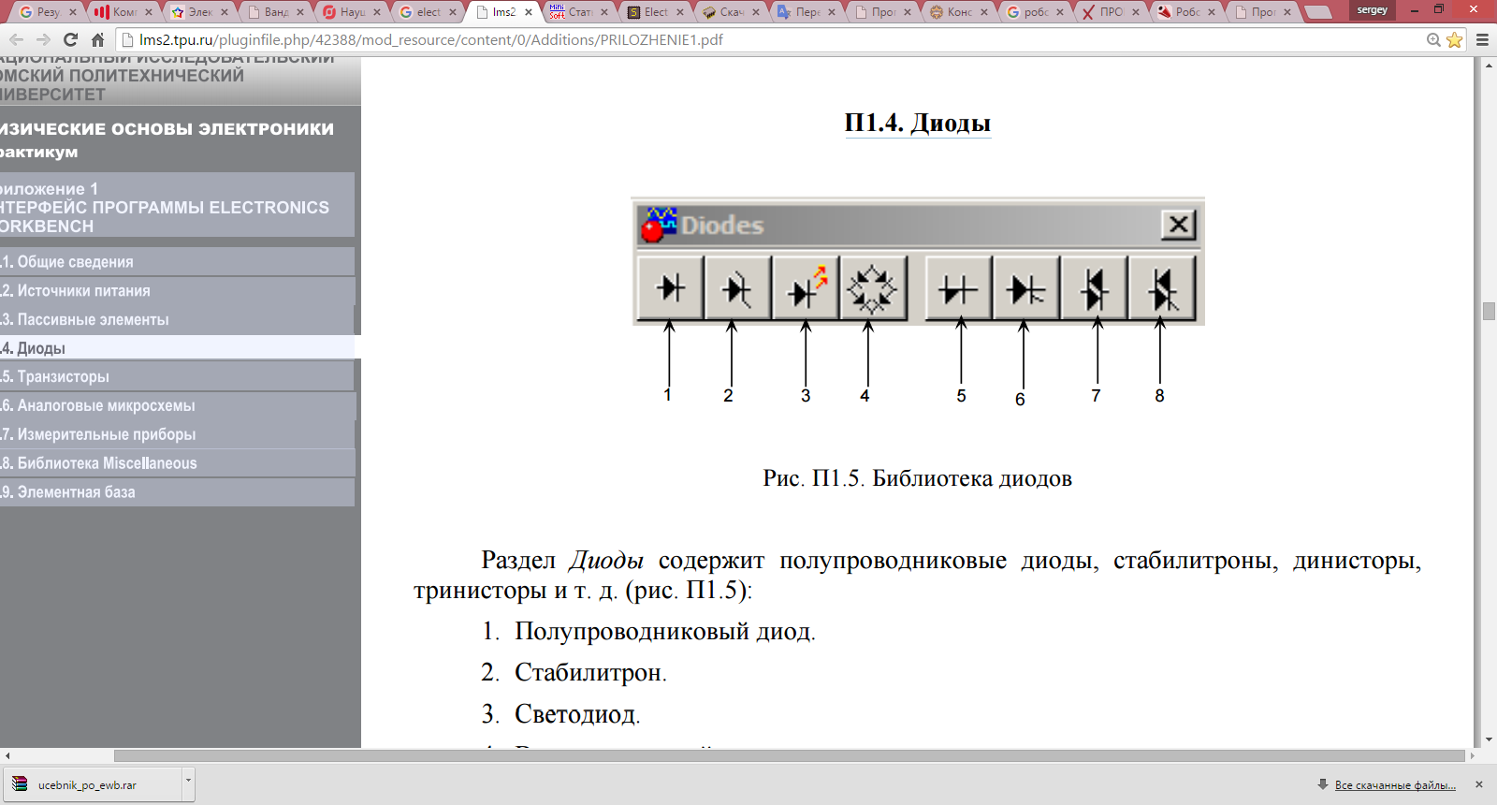
Task: Click the zoom magnifier icon in address bar
Action: [x=1433, y=40]
